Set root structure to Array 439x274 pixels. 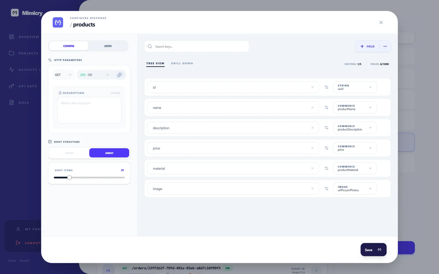[109, 153]
